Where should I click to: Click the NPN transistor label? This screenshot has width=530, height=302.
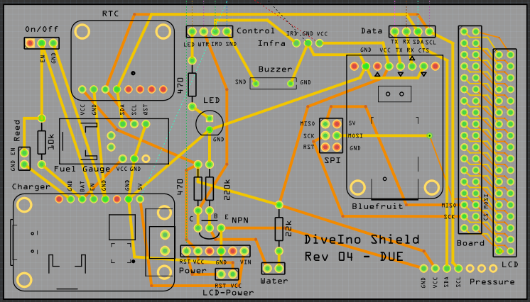click(x=240, y=220)
